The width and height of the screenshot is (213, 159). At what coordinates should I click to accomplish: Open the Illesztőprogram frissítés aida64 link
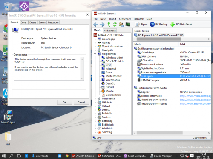pos(195,104)
